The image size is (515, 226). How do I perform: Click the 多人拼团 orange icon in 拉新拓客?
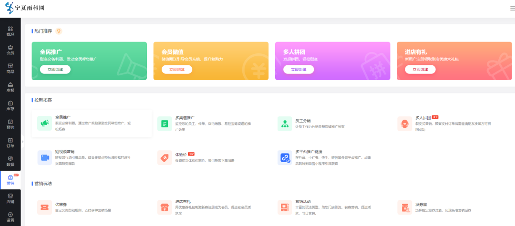click(x=405, y=123)
